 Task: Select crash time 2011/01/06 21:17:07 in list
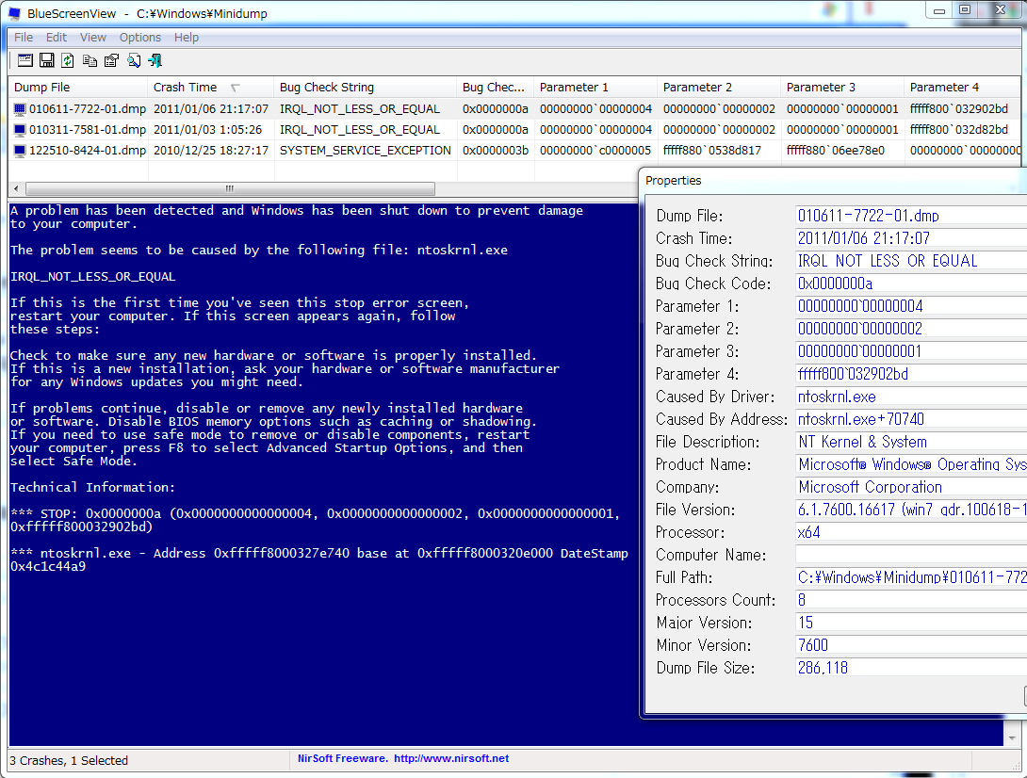(211, 109)
